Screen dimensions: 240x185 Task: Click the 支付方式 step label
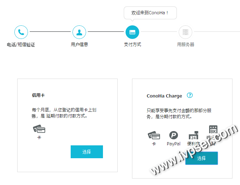[x=132, y=45]
